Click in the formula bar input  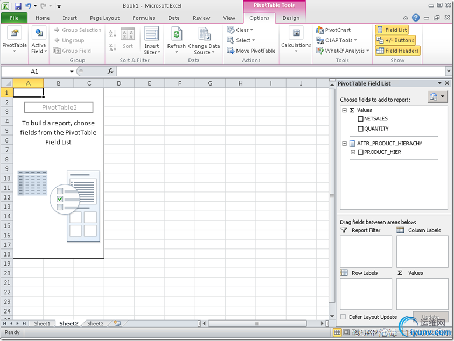pos(281,71)
